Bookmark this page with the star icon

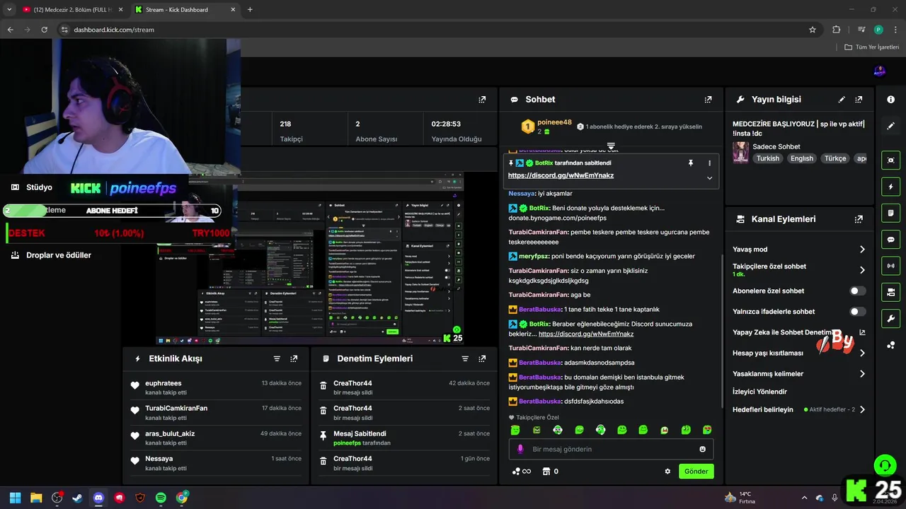click(x=813, y=30)
